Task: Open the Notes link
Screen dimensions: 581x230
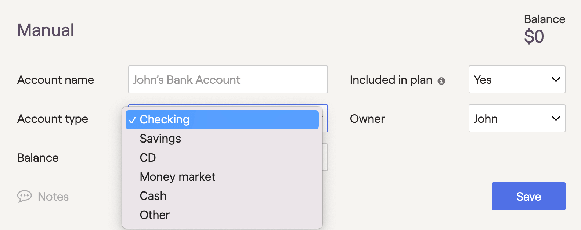Action: 53,197
